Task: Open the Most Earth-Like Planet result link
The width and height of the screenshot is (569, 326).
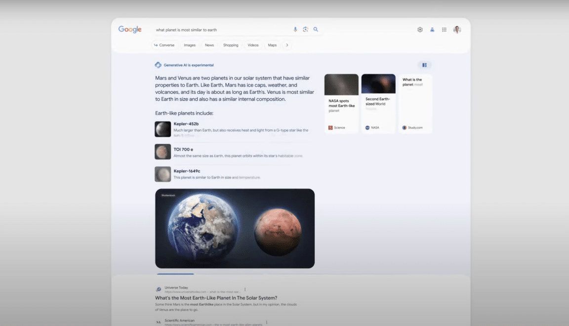Action: coord(216,298)
